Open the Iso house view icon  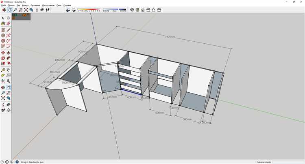[132, 10]
